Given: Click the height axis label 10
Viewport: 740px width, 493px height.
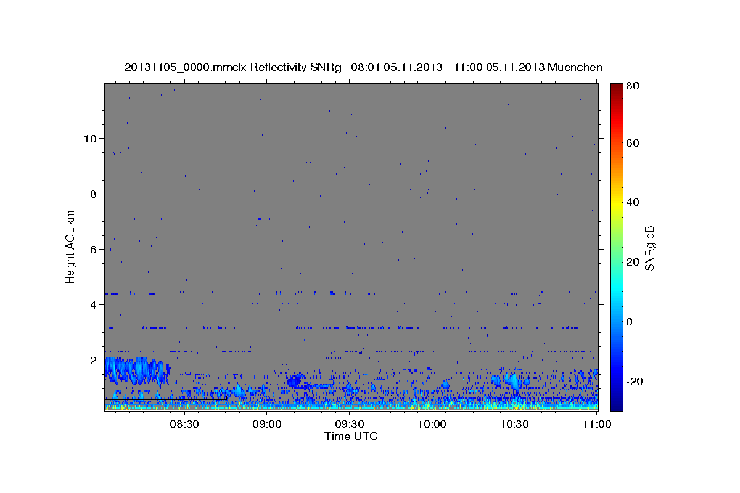Looking at the screenshot, I should pyautogui.click(x=90, y=138).
